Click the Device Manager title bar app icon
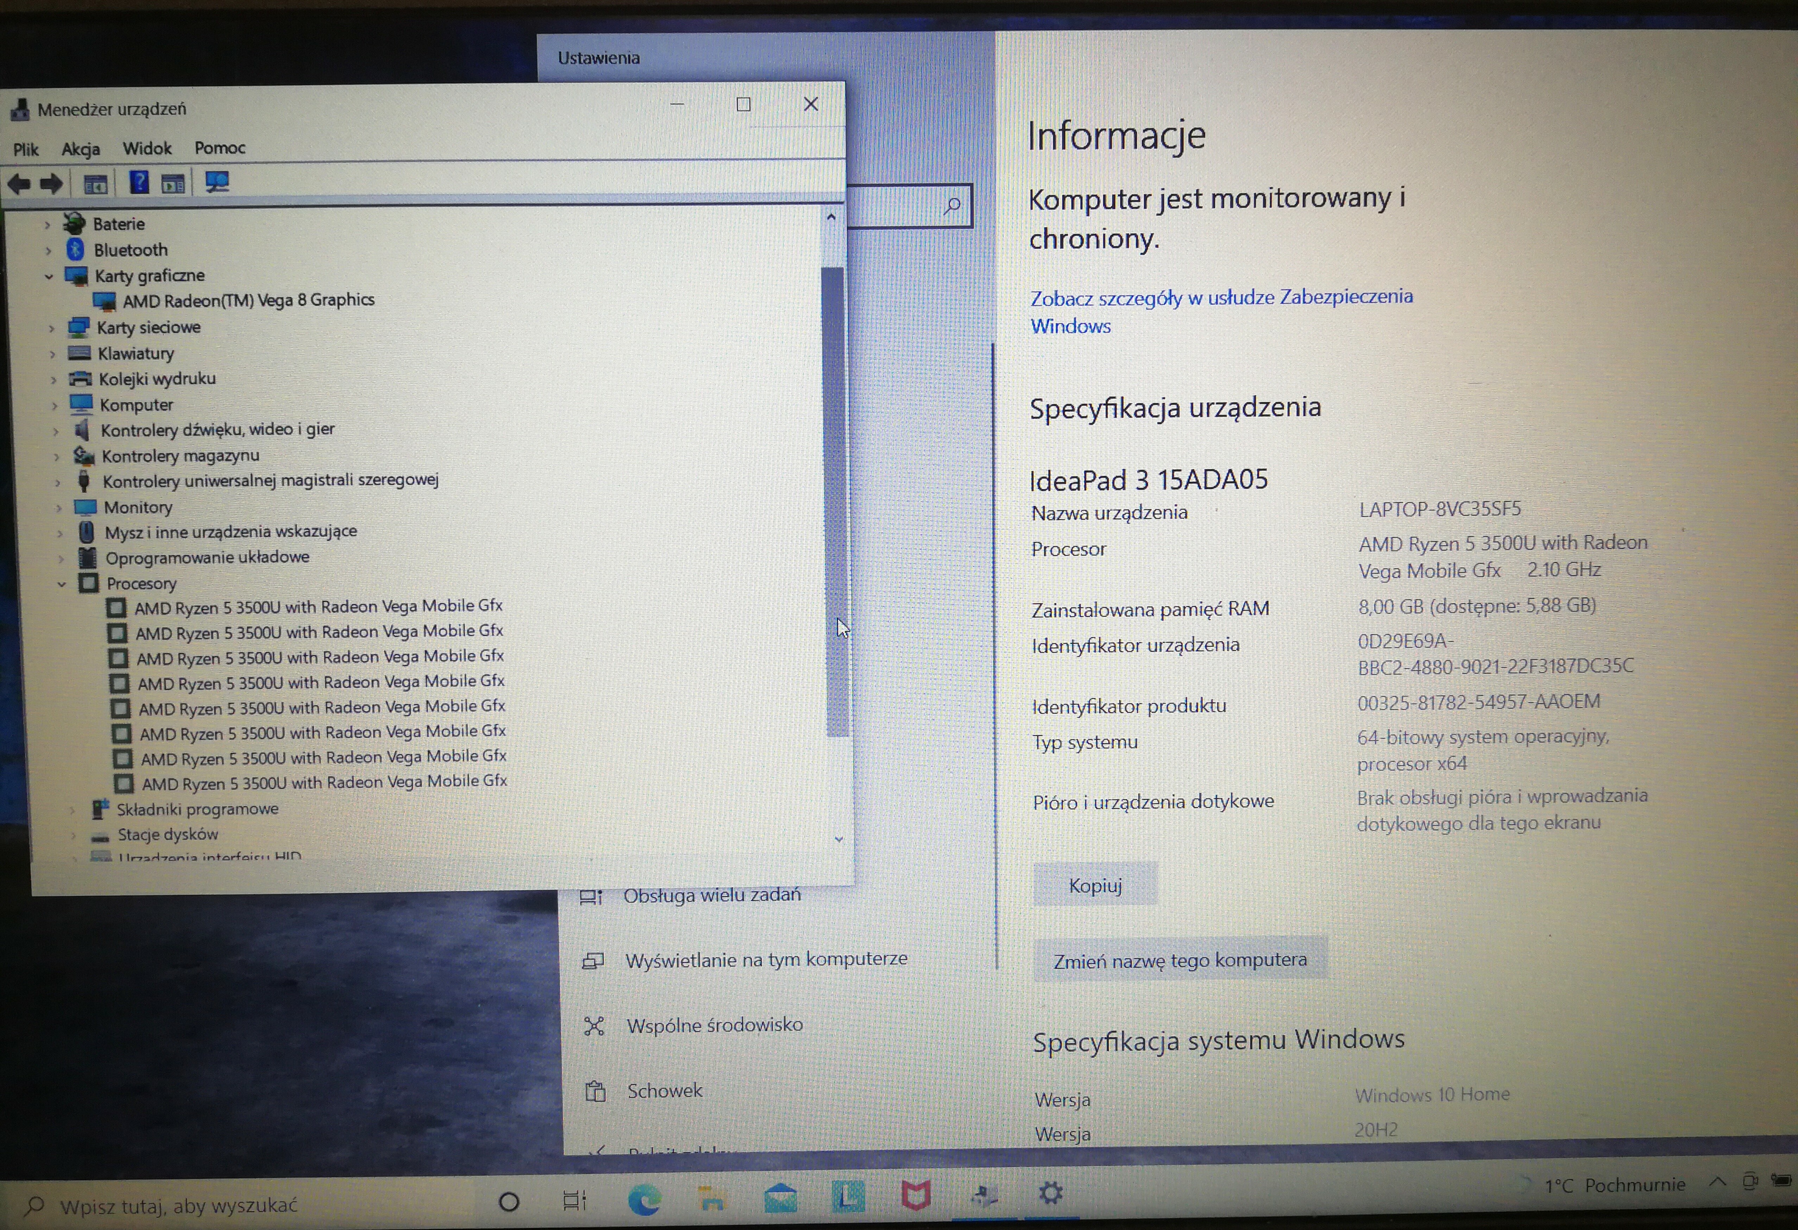 (20, 110)
